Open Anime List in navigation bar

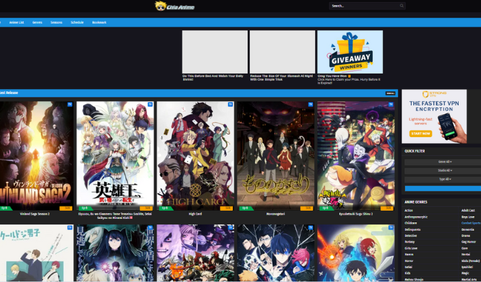point(17,22)
